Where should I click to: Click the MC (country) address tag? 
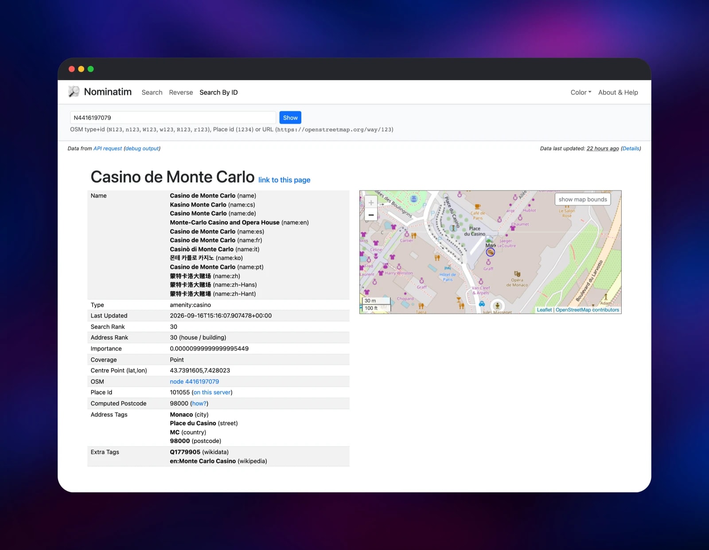point(188,432)
